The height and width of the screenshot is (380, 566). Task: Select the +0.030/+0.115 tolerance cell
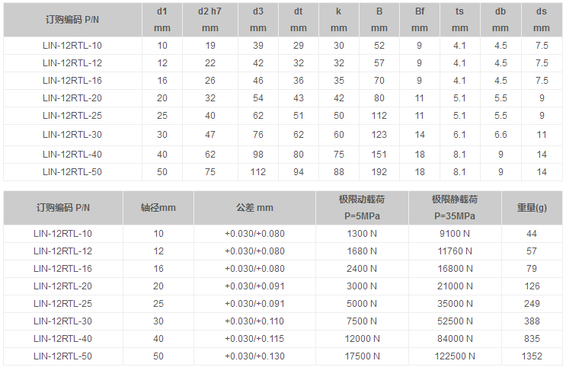point(254,339)
